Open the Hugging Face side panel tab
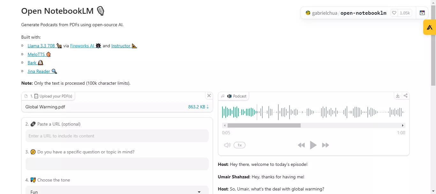Viewport: 436px width, 194px height. tap(429, 27)
